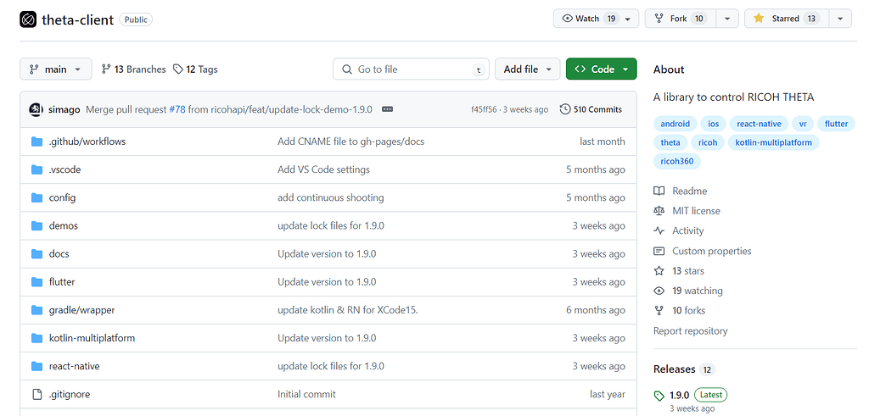Open commit 'update kotlin & RN for XCode15.'

point(348,310)
